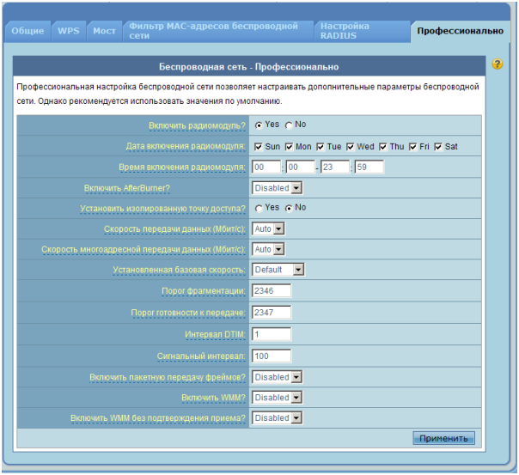
Task: Toggle the Thu checkbox
Action: 383,147
